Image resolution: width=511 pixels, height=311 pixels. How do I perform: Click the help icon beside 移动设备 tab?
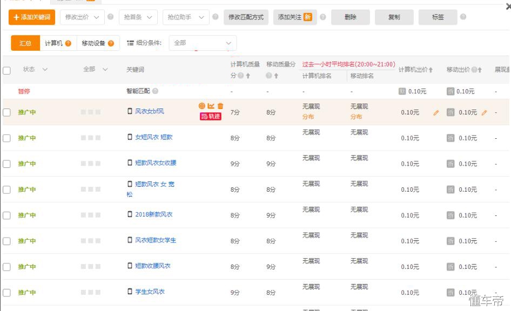click(x=111, y=43)
